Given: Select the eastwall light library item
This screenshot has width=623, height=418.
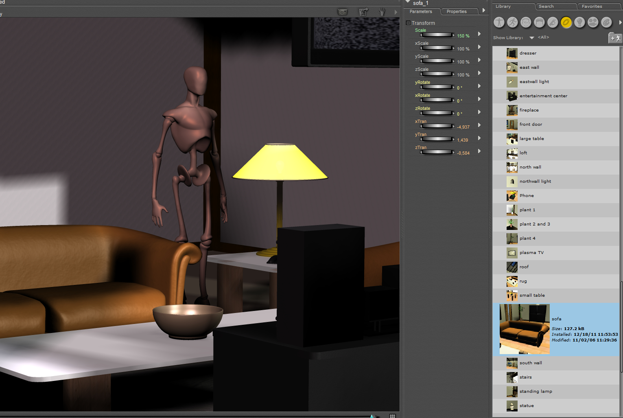Looking at the screenshot, I should (556, 82).
